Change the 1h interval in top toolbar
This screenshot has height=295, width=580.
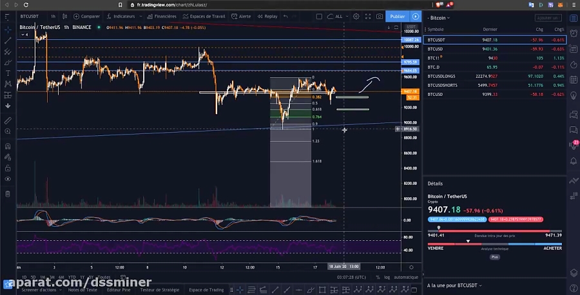point(53,16)
